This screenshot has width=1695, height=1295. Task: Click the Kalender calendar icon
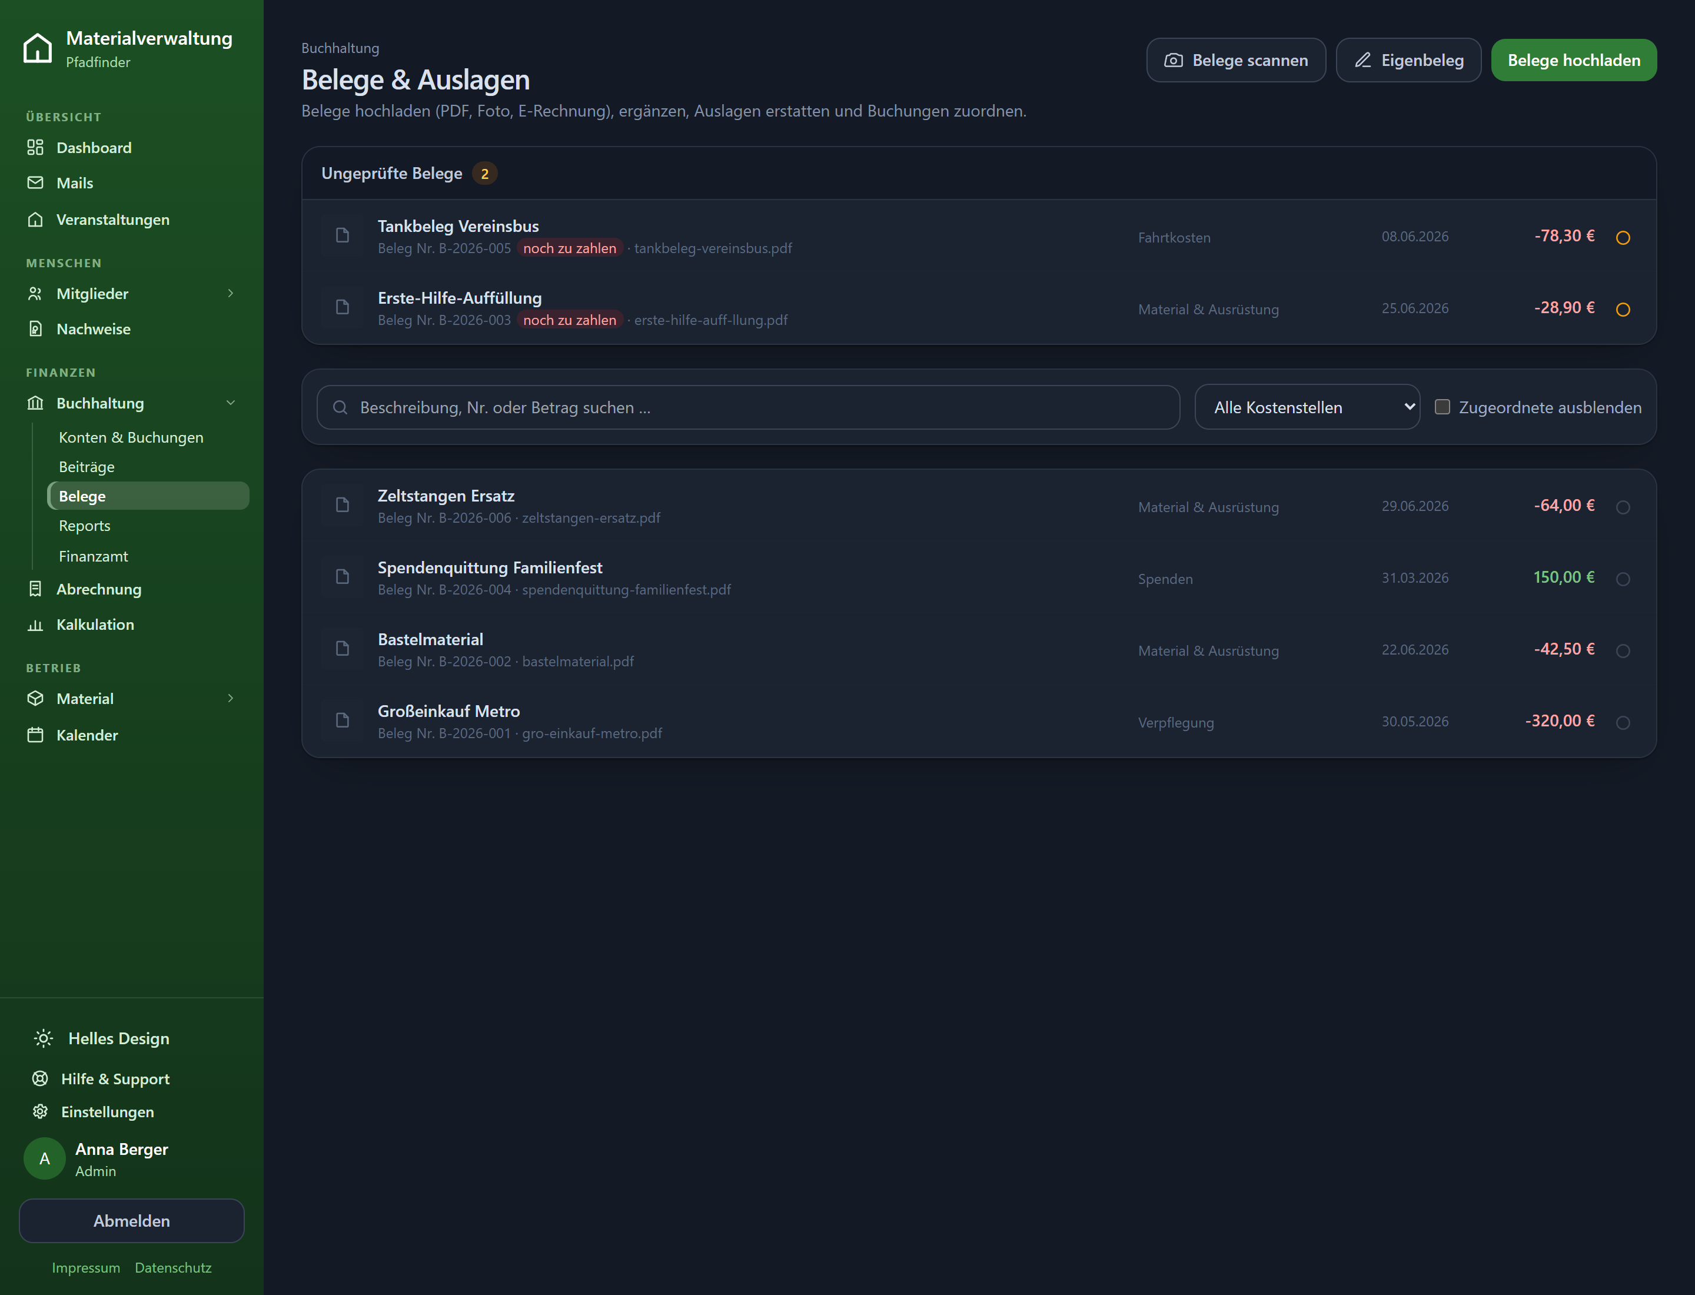pos(35,735)
